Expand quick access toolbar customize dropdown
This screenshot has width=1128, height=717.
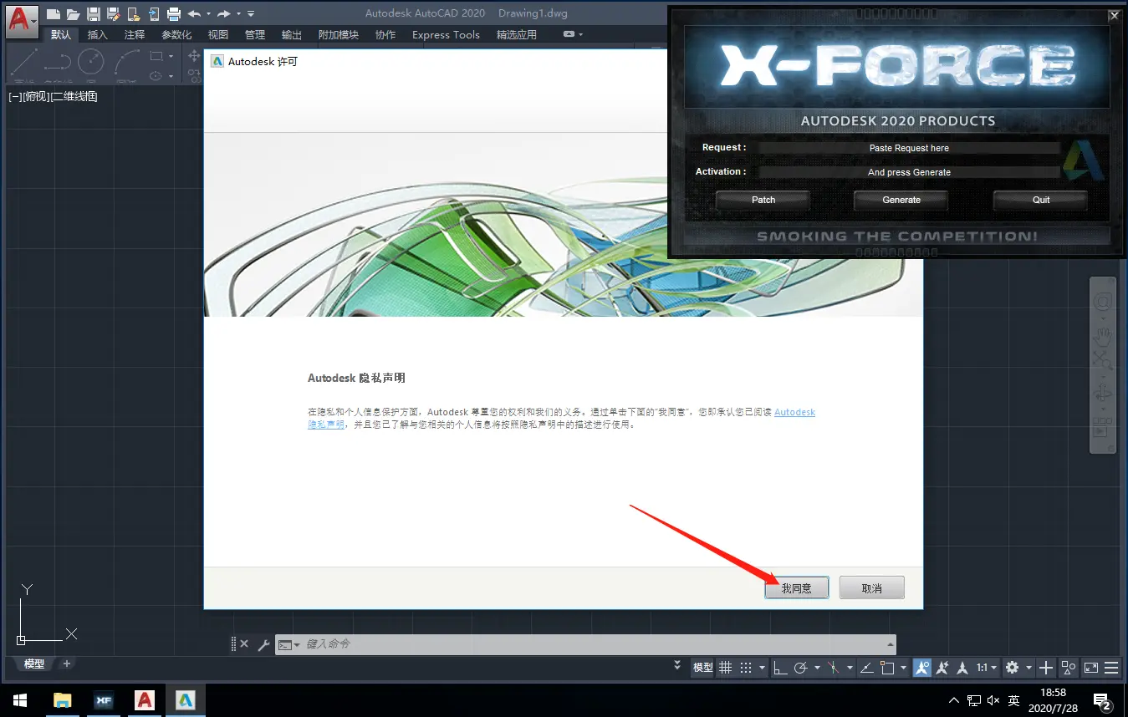point(251,13)
